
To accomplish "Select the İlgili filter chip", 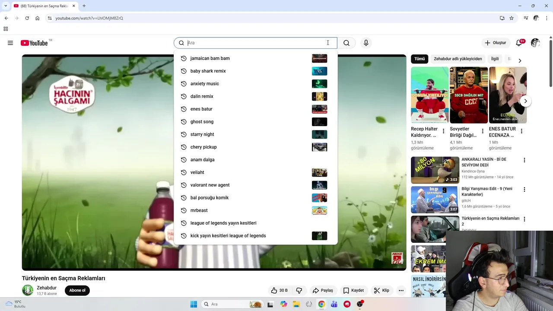I will pyautogui.click(x=495, y=59).
